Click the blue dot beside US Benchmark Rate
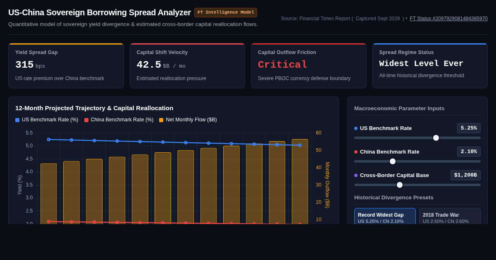496x260 pixels. coord(356,128)
